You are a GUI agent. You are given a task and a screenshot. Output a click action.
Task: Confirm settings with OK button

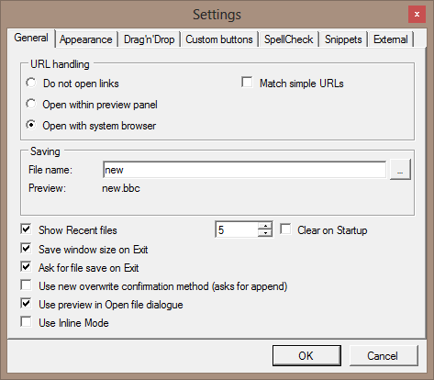pyautogui.click(x=306, y=355)
